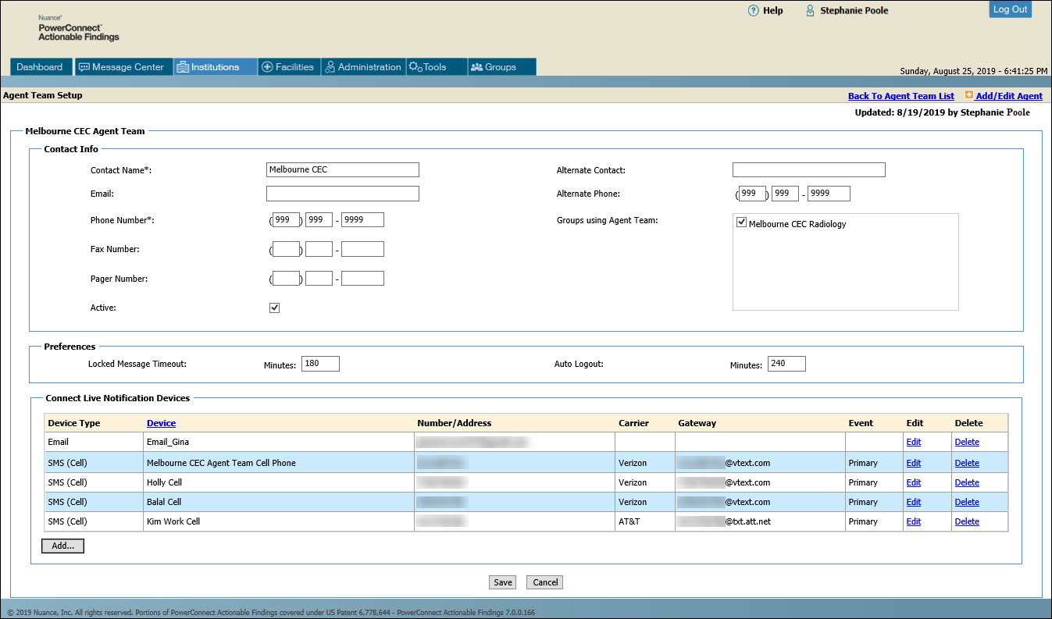Delete the Kim Work Cell device
The width and height of the screenshot is (1052, 619).
[x=966, y=521]
